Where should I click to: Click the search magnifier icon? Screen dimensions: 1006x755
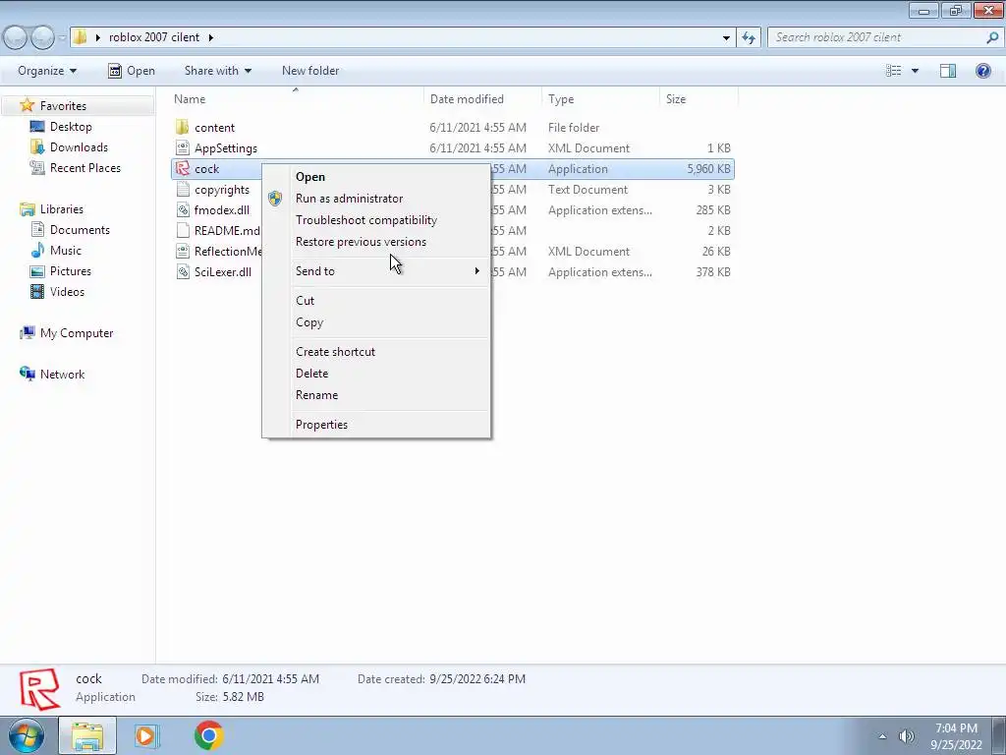992,37
